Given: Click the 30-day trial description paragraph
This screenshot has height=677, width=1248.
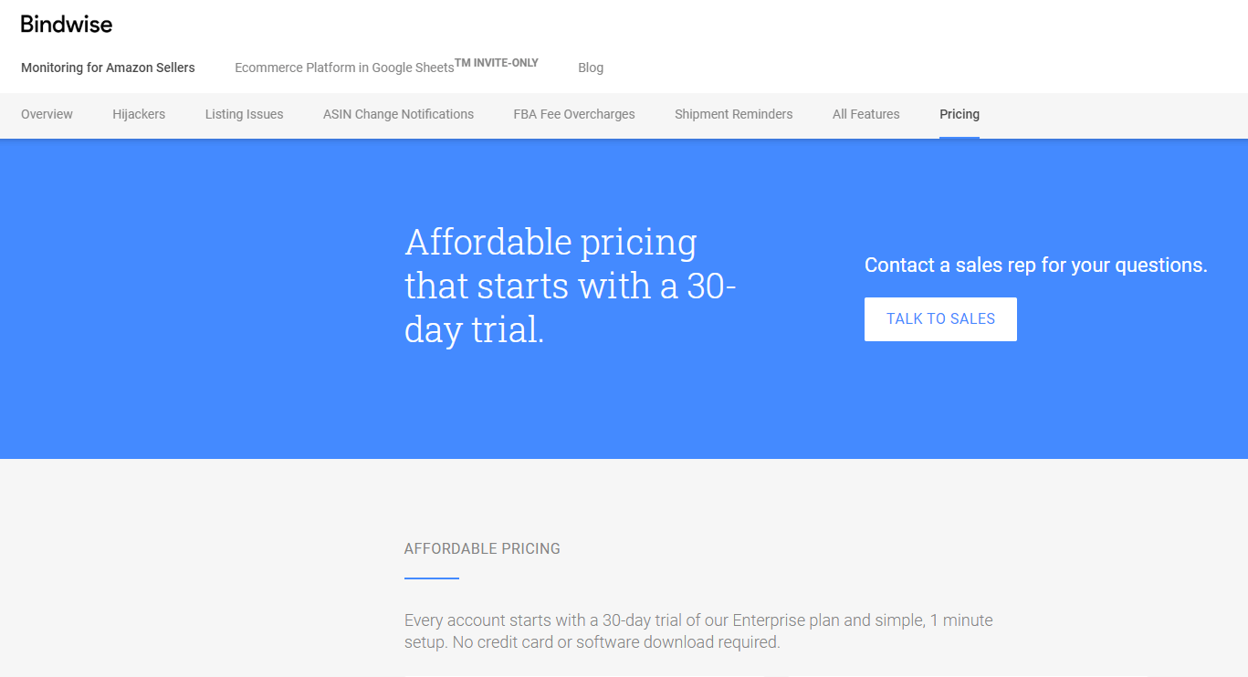Looking at the screenshot, I should 698,631.
